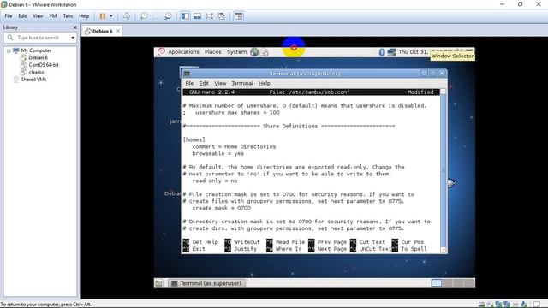Viewport: 548px width, 308px height.
Task: Close the Library panel
Action: (x=74, y=27)
